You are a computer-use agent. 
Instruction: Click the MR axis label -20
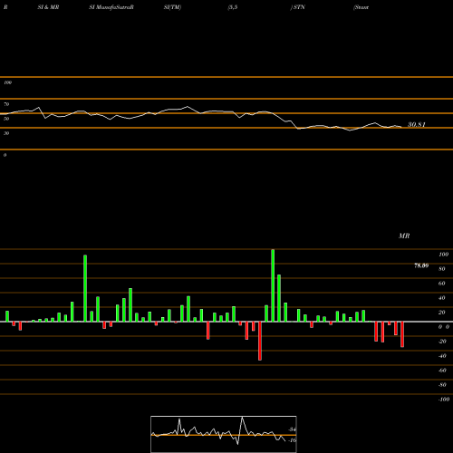point(442,342)
